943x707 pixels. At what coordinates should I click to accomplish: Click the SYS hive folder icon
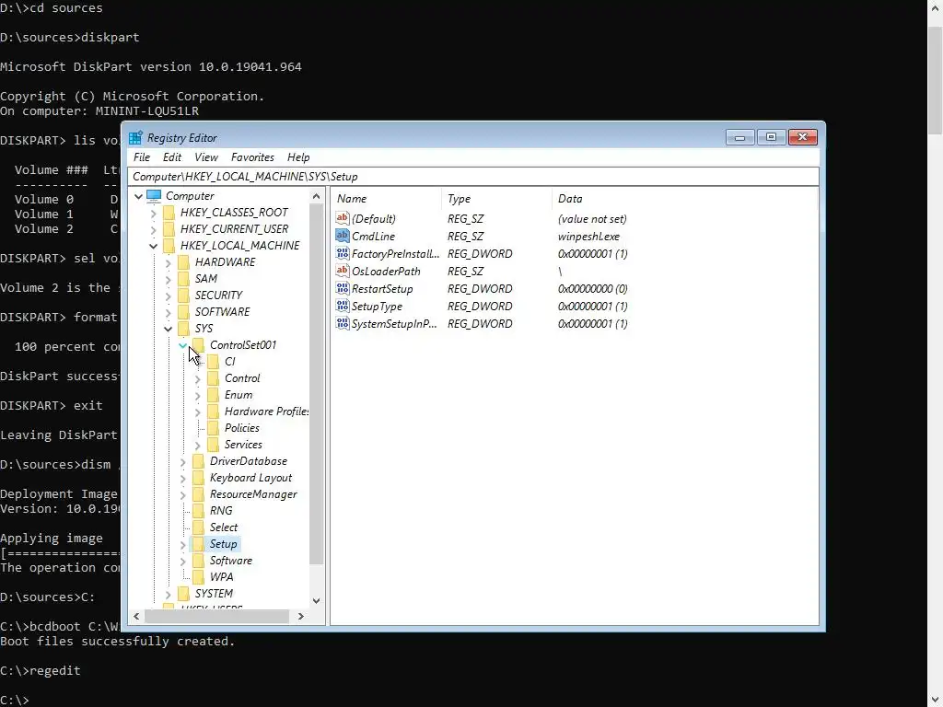point(183,329)
